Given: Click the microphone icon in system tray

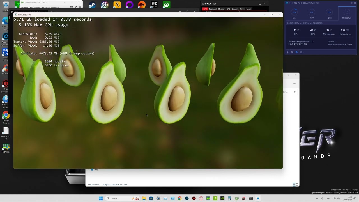Looking at the screenshot, I should click(x=322, y=198).
